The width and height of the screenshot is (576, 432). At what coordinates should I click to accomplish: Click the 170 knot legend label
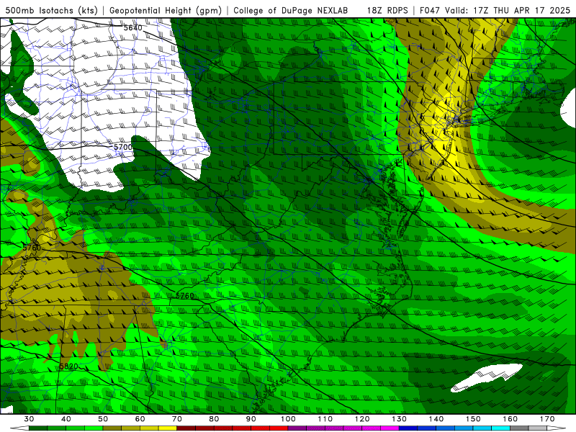(x=547, y=419)
